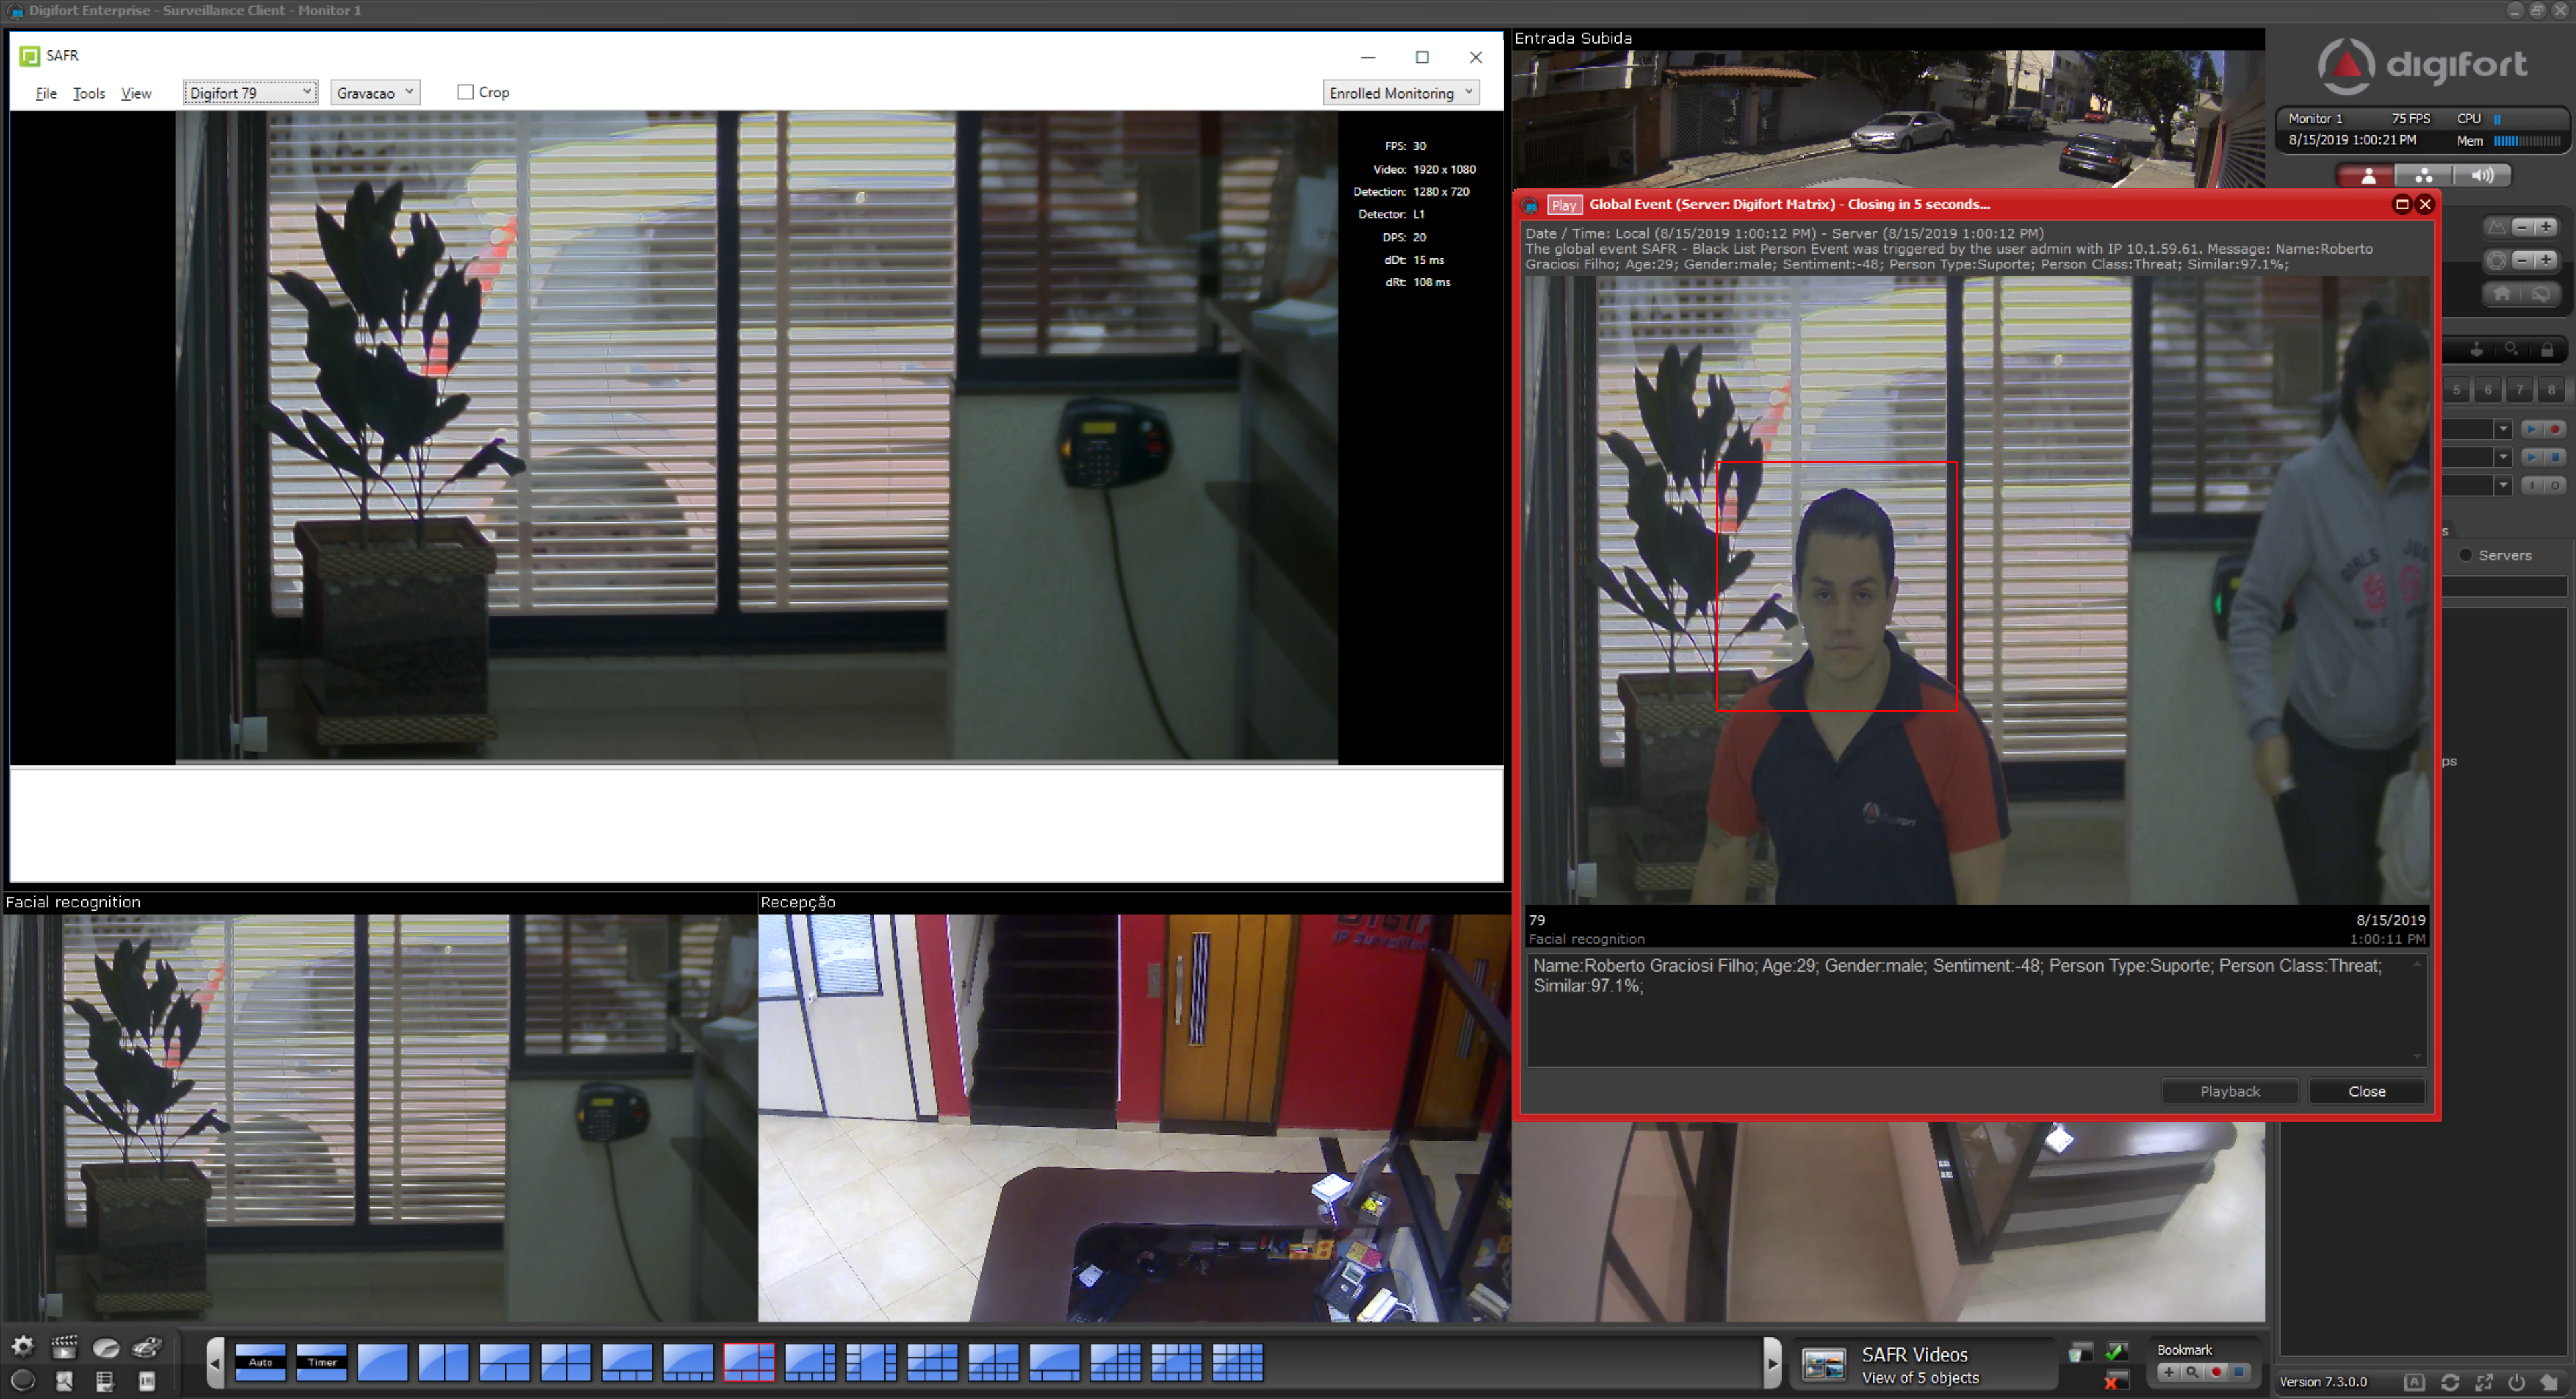Open the Tools menu in SAFR

click(88, 93)
